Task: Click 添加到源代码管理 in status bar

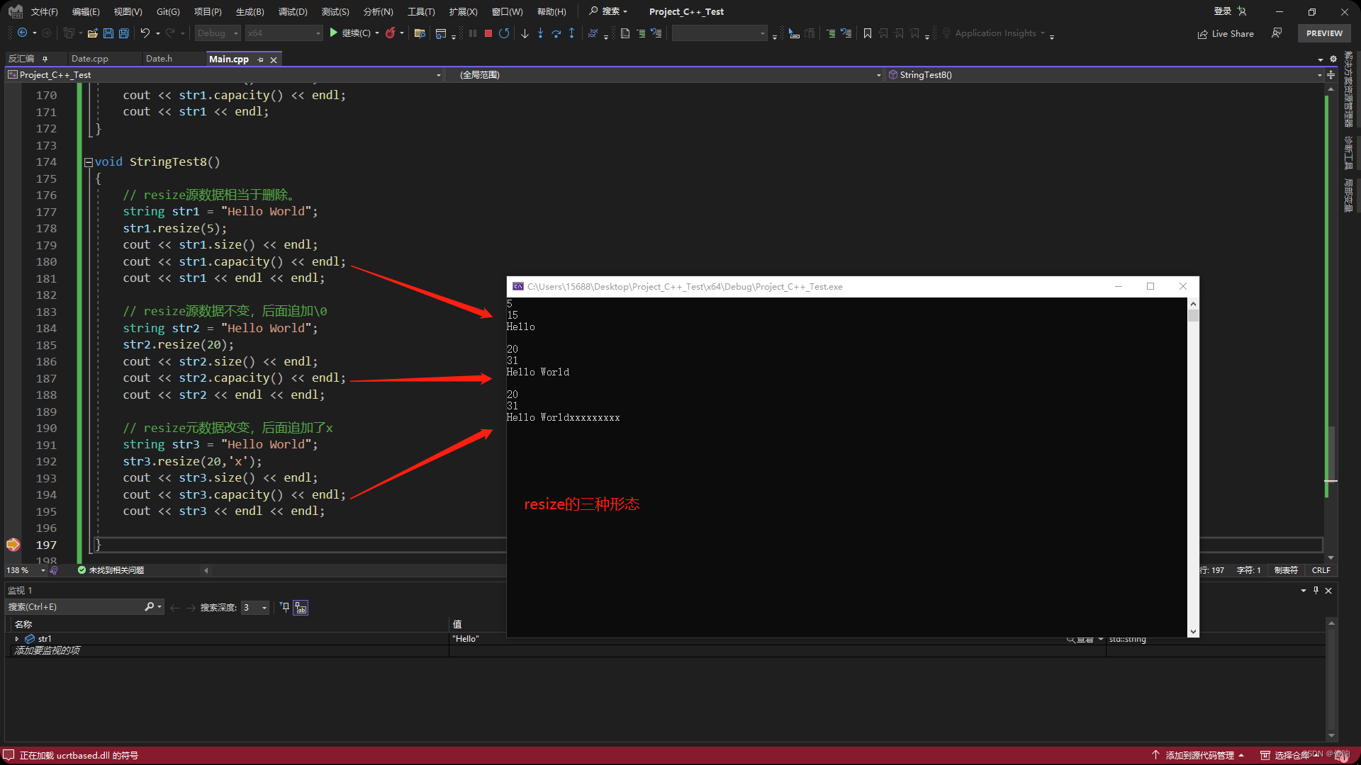Action: click(x=1199, y=755)
